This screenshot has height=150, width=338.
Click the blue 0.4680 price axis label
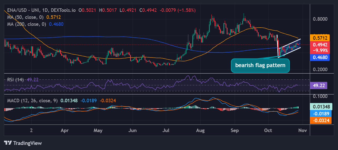click(x=320, y=57)
